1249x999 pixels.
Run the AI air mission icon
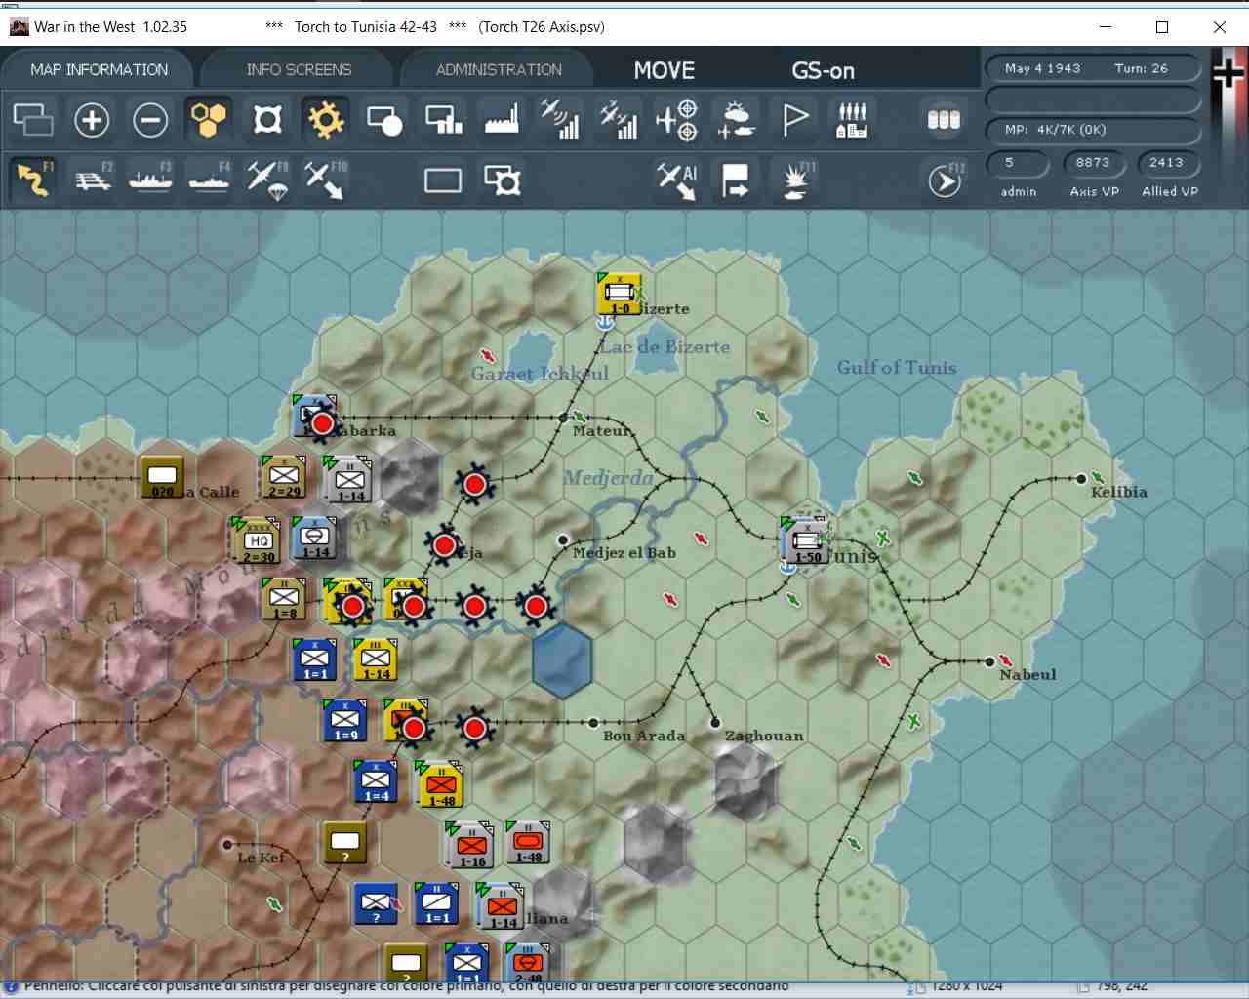(x=677, y=180)
